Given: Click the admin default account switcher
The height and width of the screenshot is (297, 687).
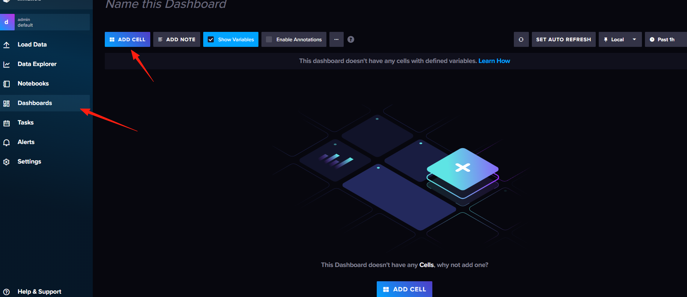Looking at the screenshot, I should [x=45, y=22].
